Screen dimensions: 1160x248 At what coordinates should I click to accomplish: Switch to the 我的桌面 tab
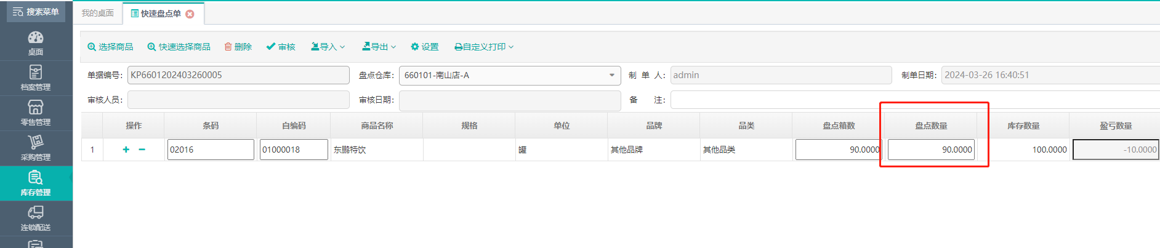(98, 13)
